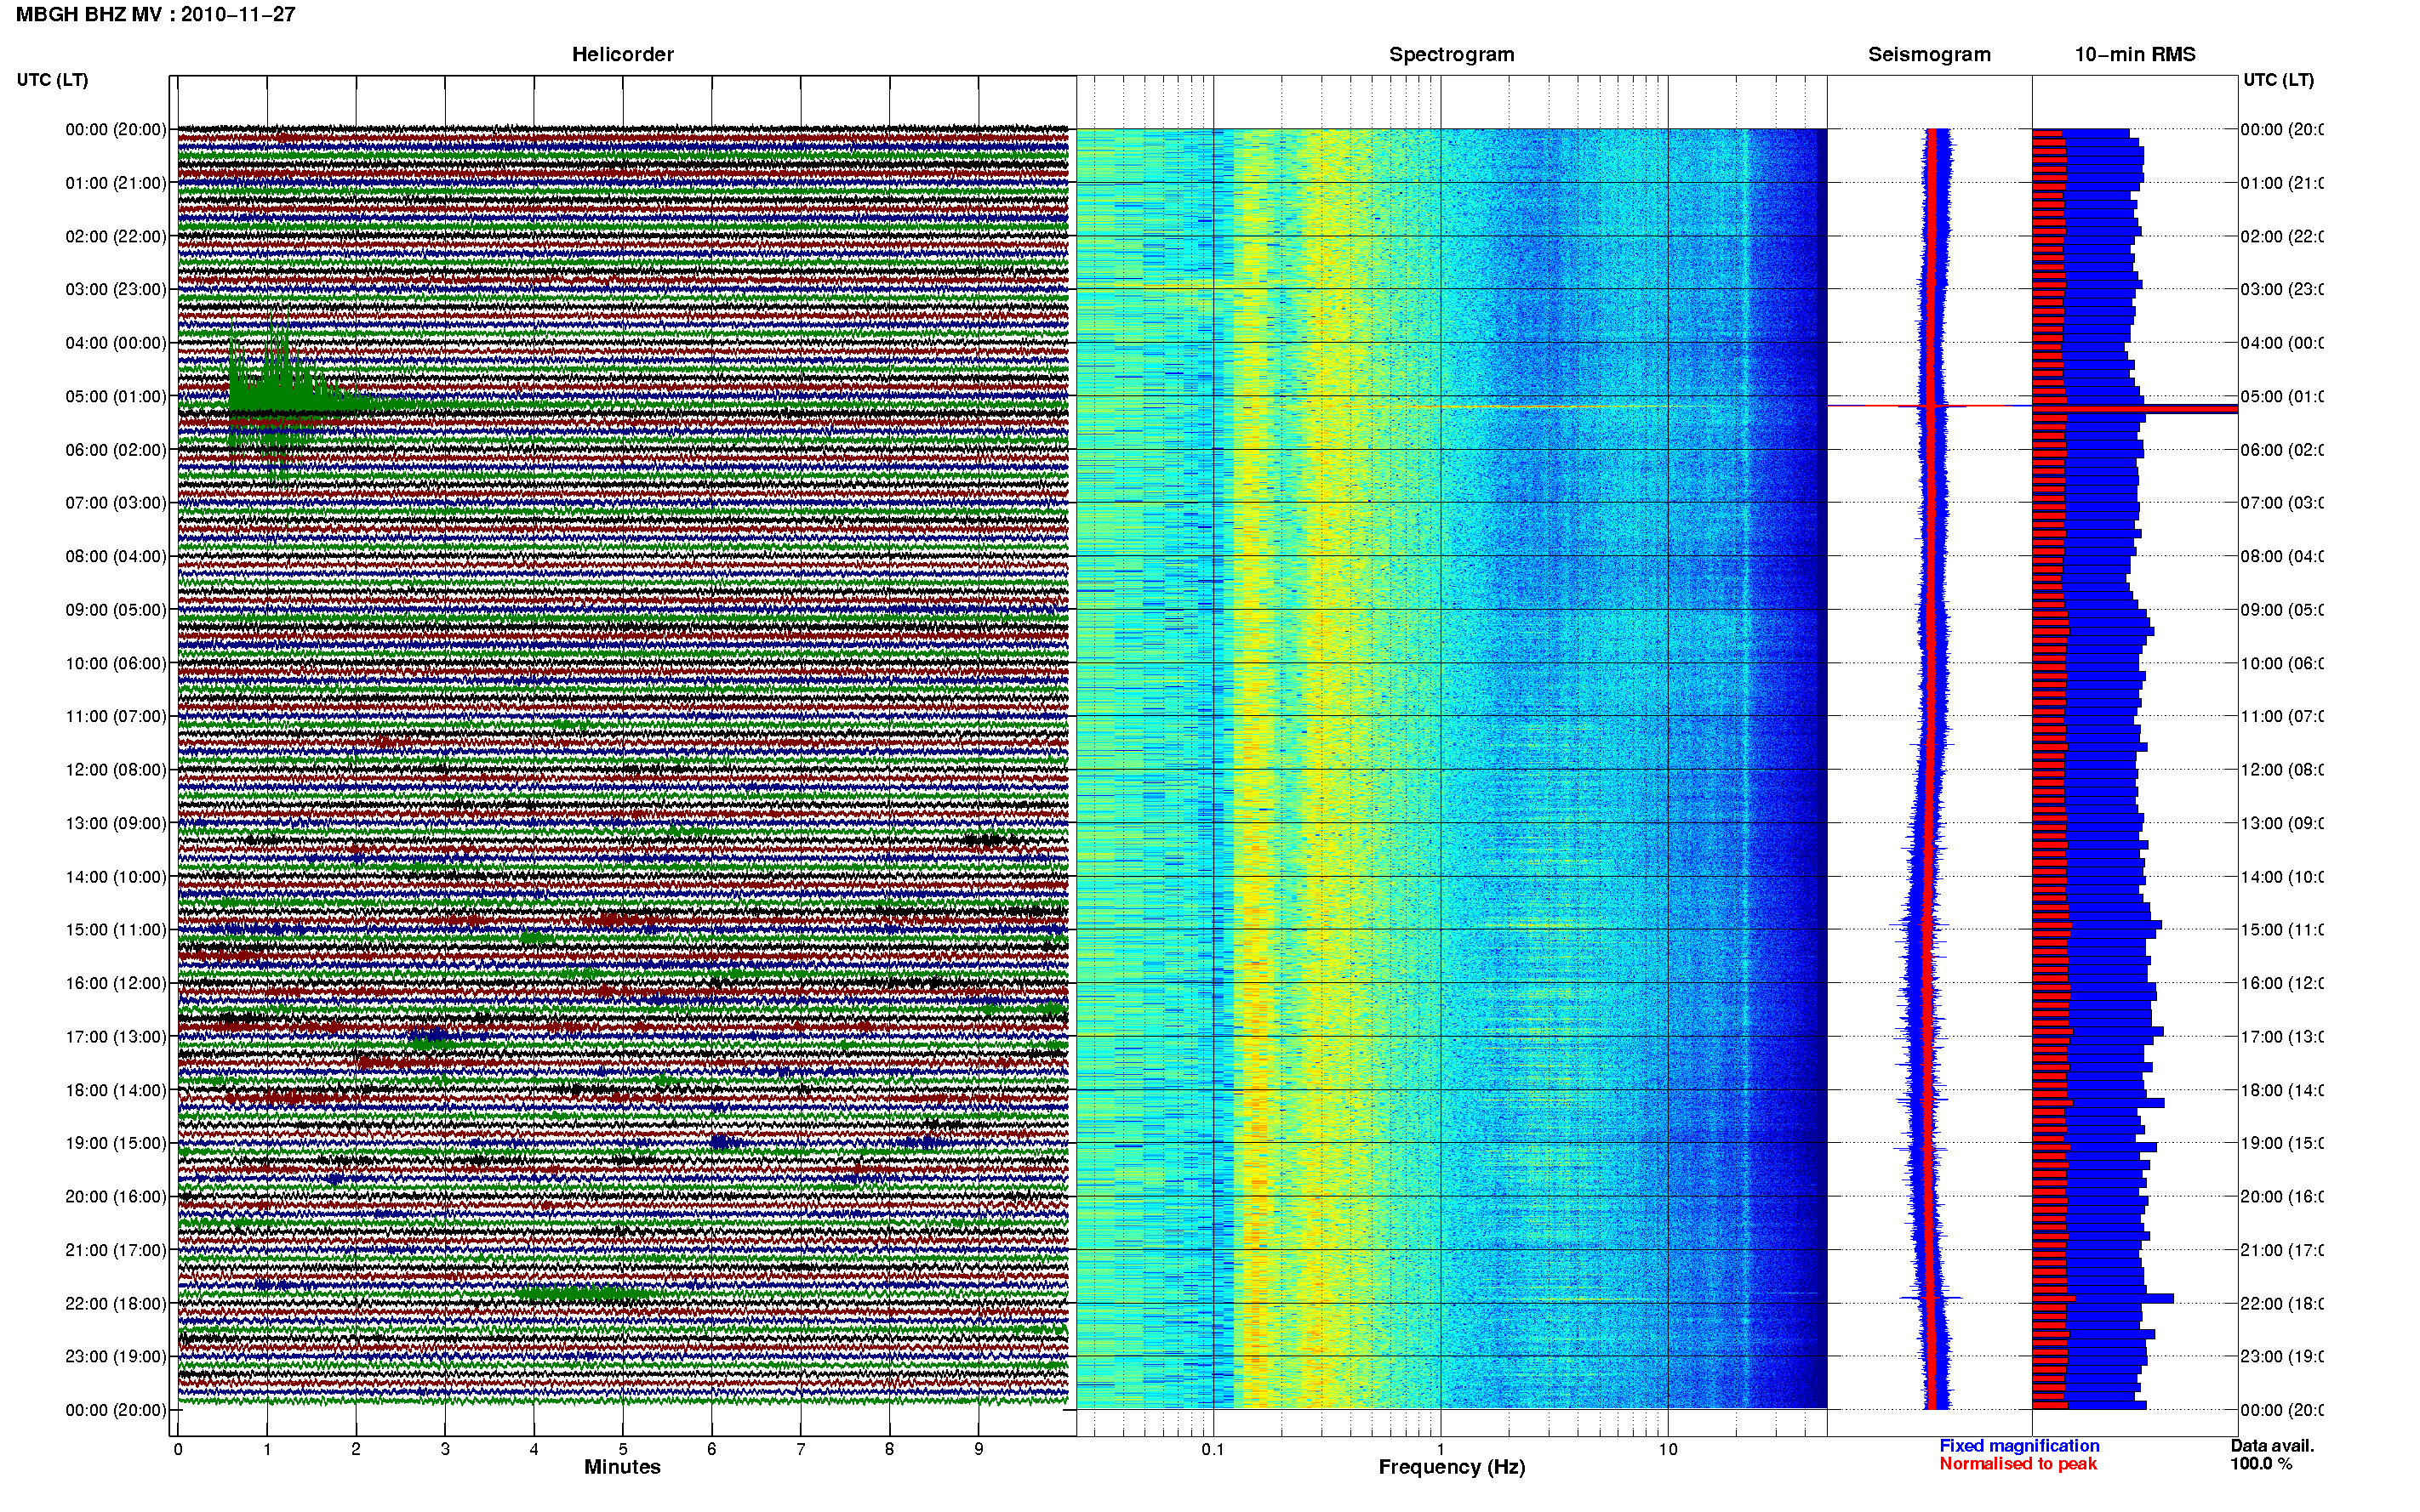Click the '0' tick on the Minutes axis
Screen dimensions: 2420x1512
click(178, 1449)
